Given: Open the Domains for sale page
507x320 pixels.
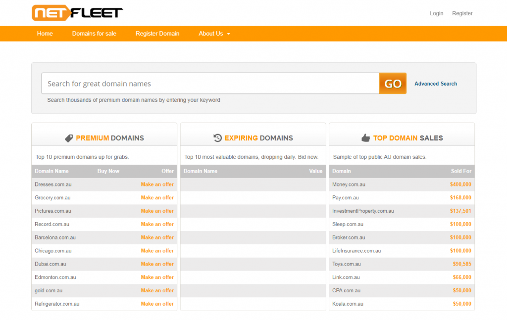Looking at the screenshot, I should coord(94,34).
